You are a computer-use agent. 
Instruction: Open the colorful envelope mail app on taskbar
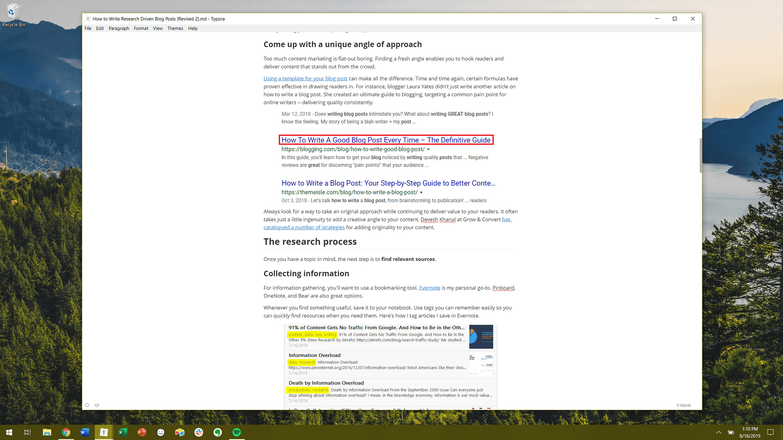pyautogui.click(x=180, y=432)
